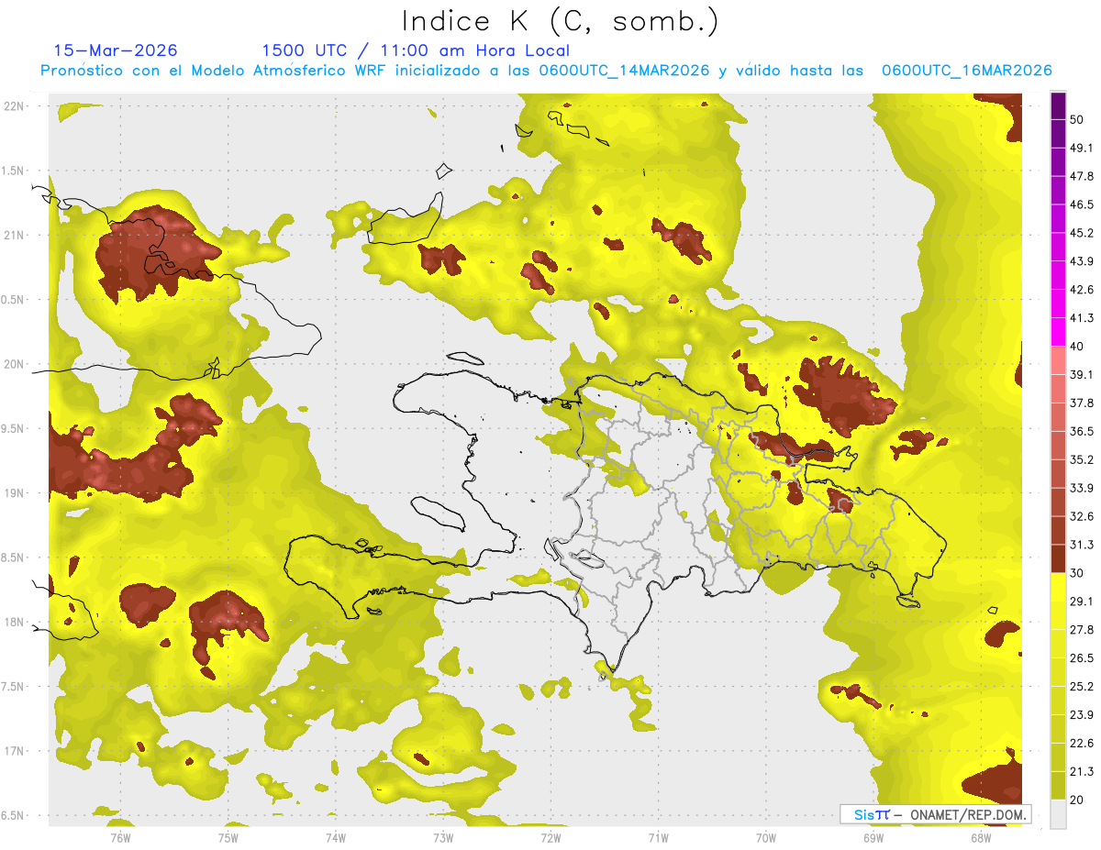Click the '20N' latitude label
Screen dimensions: 1101x850
pyautogui.click(x=14, y=364)
